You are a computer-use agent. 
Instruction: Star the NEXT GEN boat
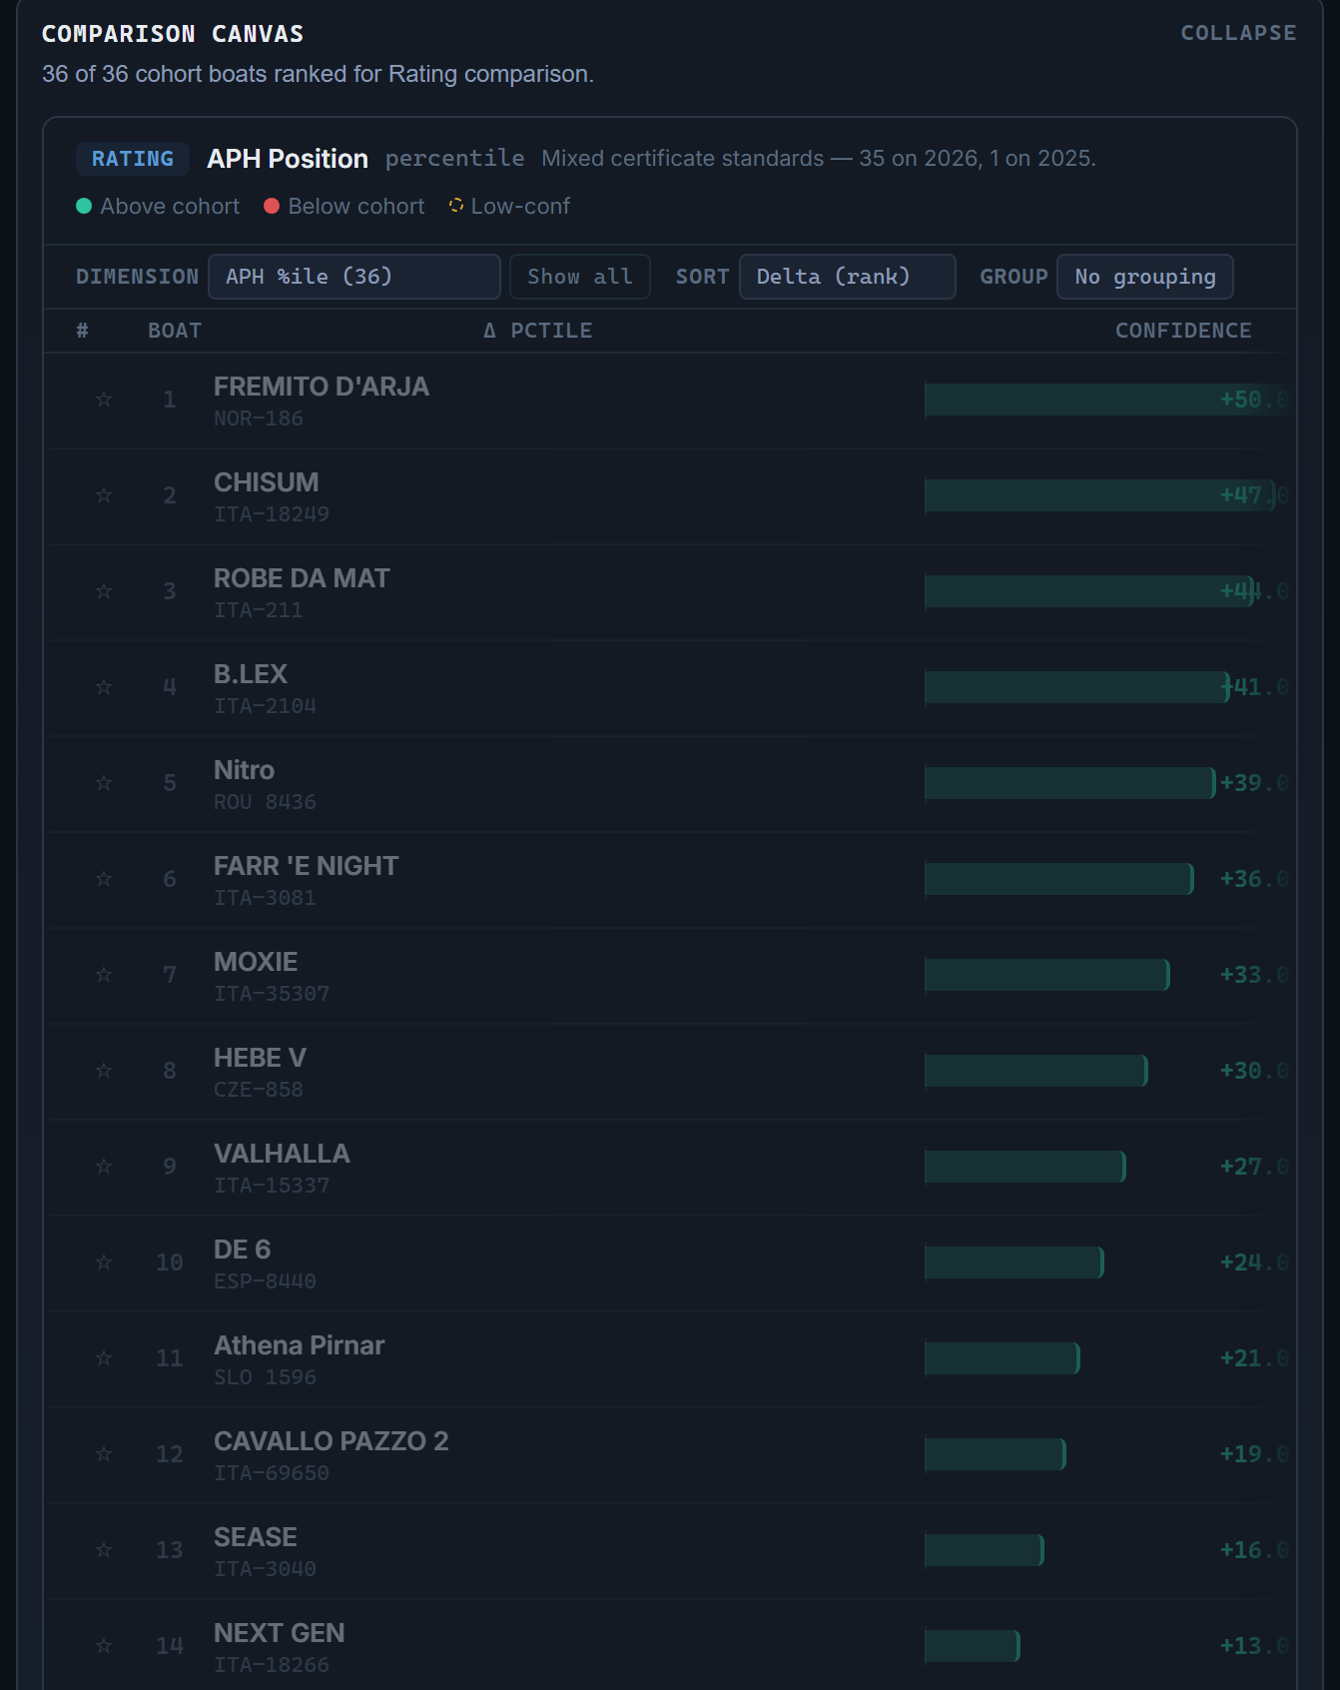pos(104,1646)
